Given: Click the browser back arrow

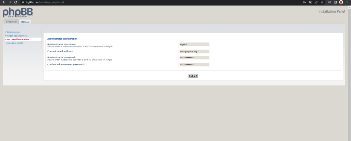Looking at the screenshot, I should (x=4, y=2).
